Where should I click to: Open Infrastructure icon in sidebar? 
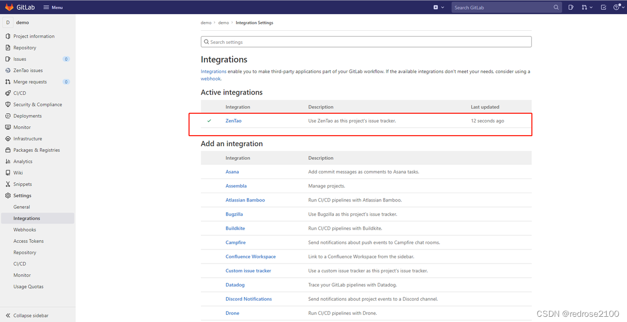[x=8, y=139]
